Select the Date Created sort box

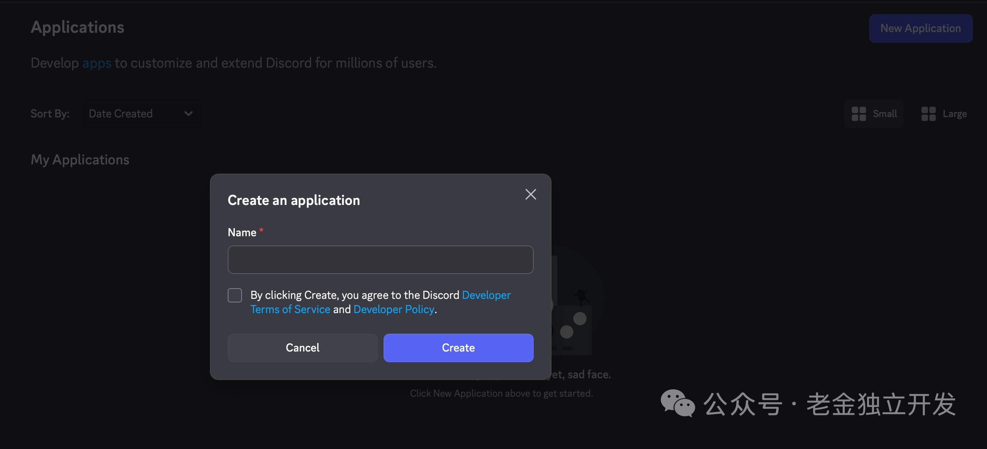point(121,114)
